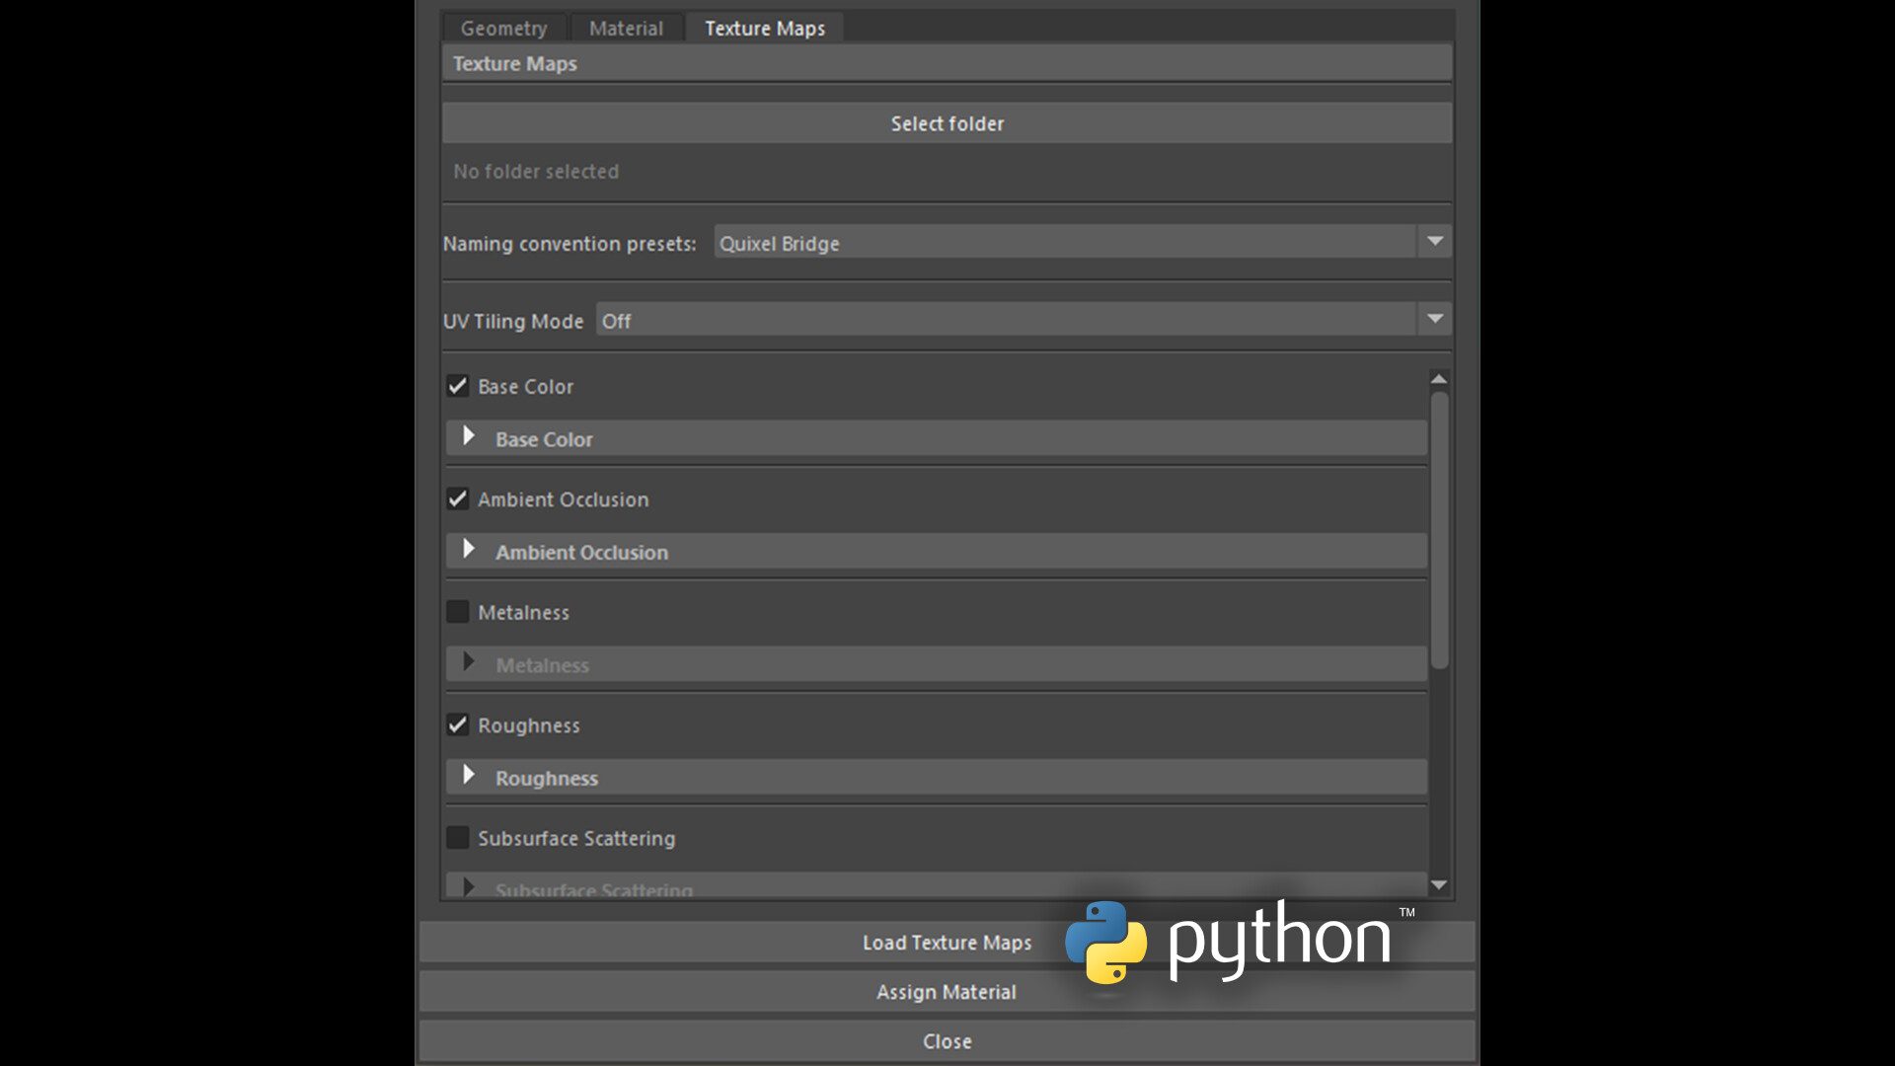The image size is (1895, 1066).
Task: Uncheck the Ambient Occlusion checkbox
Action: pos(457,499)
